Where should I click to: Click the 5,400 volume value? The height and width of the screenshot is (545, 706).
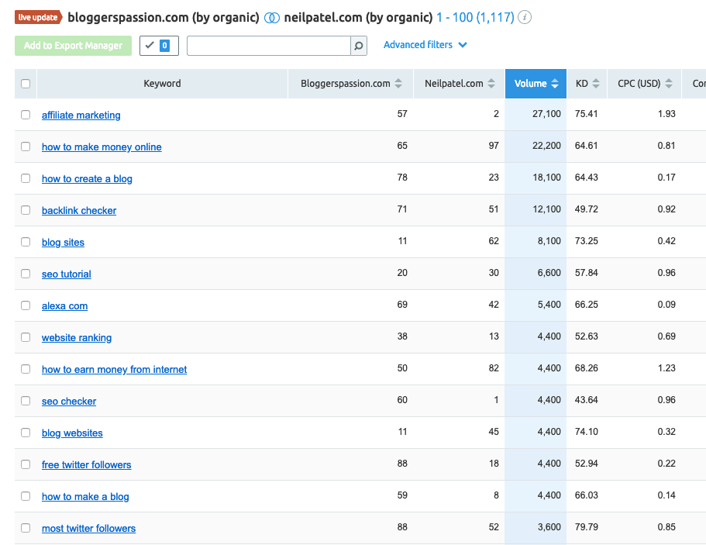click(x=549, y=305)
